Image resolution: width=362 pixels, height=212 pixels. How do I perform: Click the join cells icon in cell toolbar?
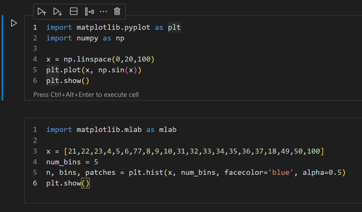click(x=89, y=12)
